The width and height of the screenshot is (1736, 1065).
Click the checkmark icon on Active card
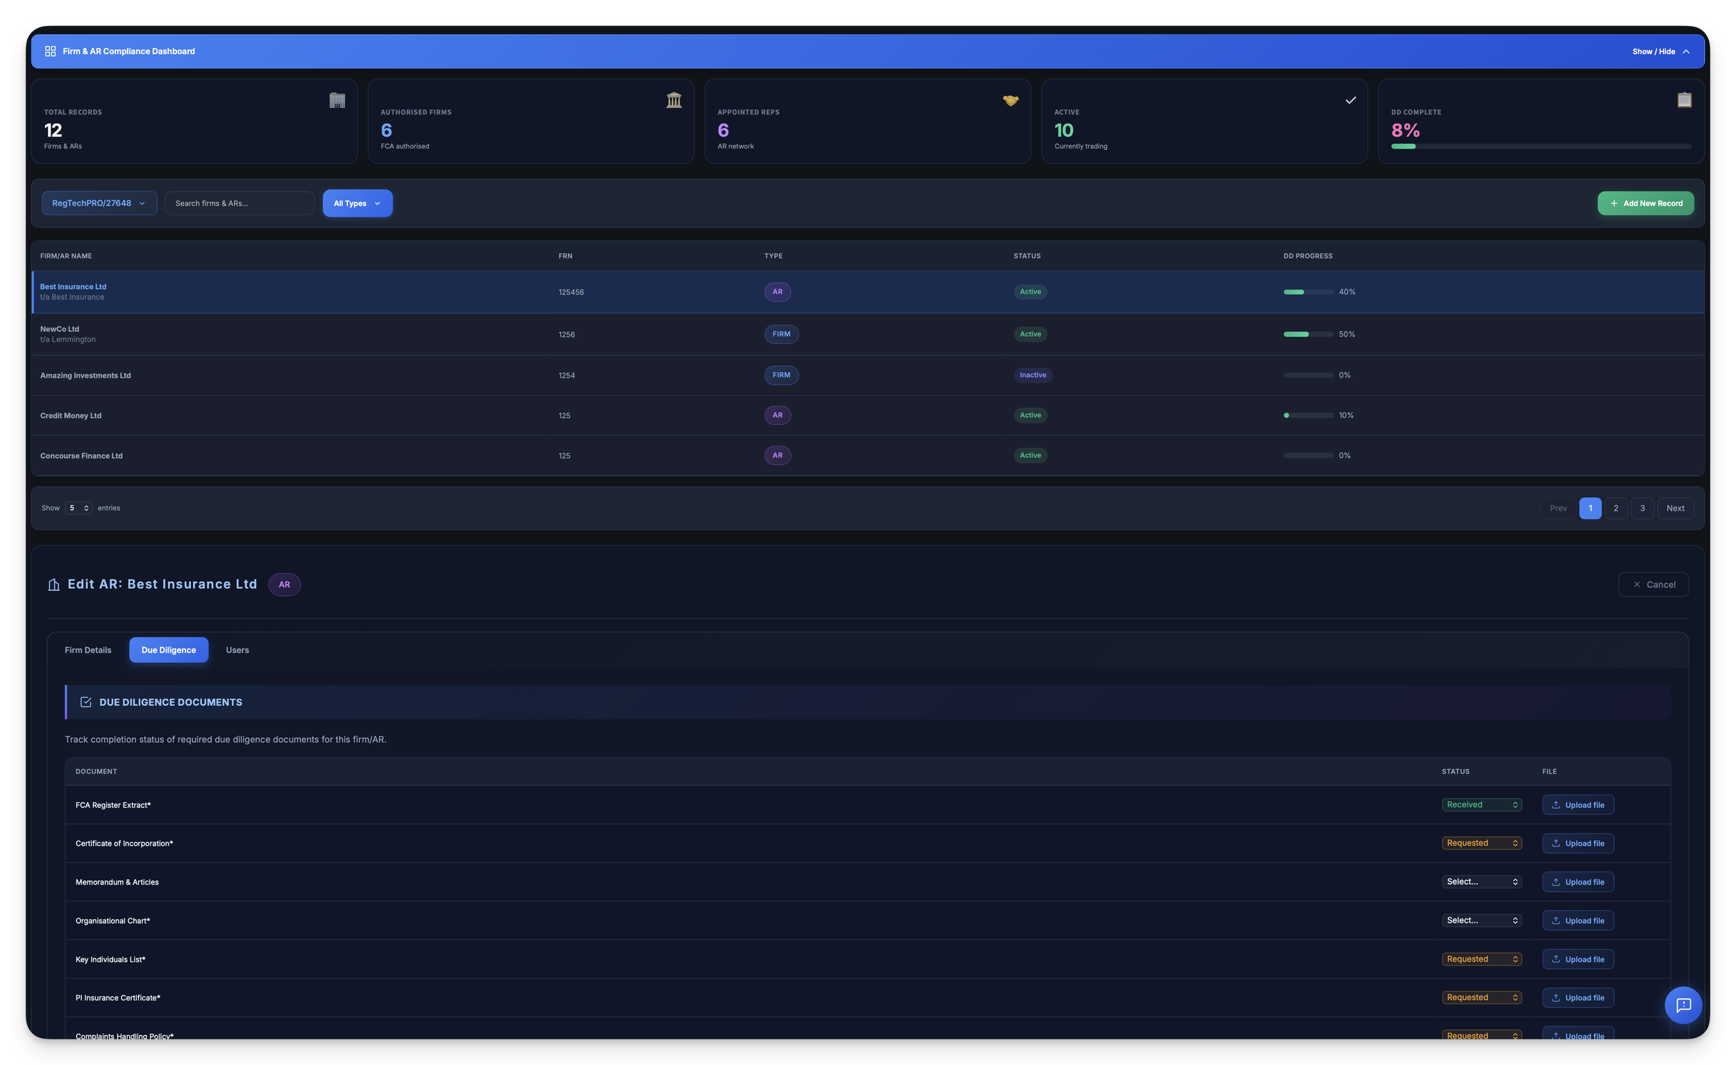click(1350, 100)
